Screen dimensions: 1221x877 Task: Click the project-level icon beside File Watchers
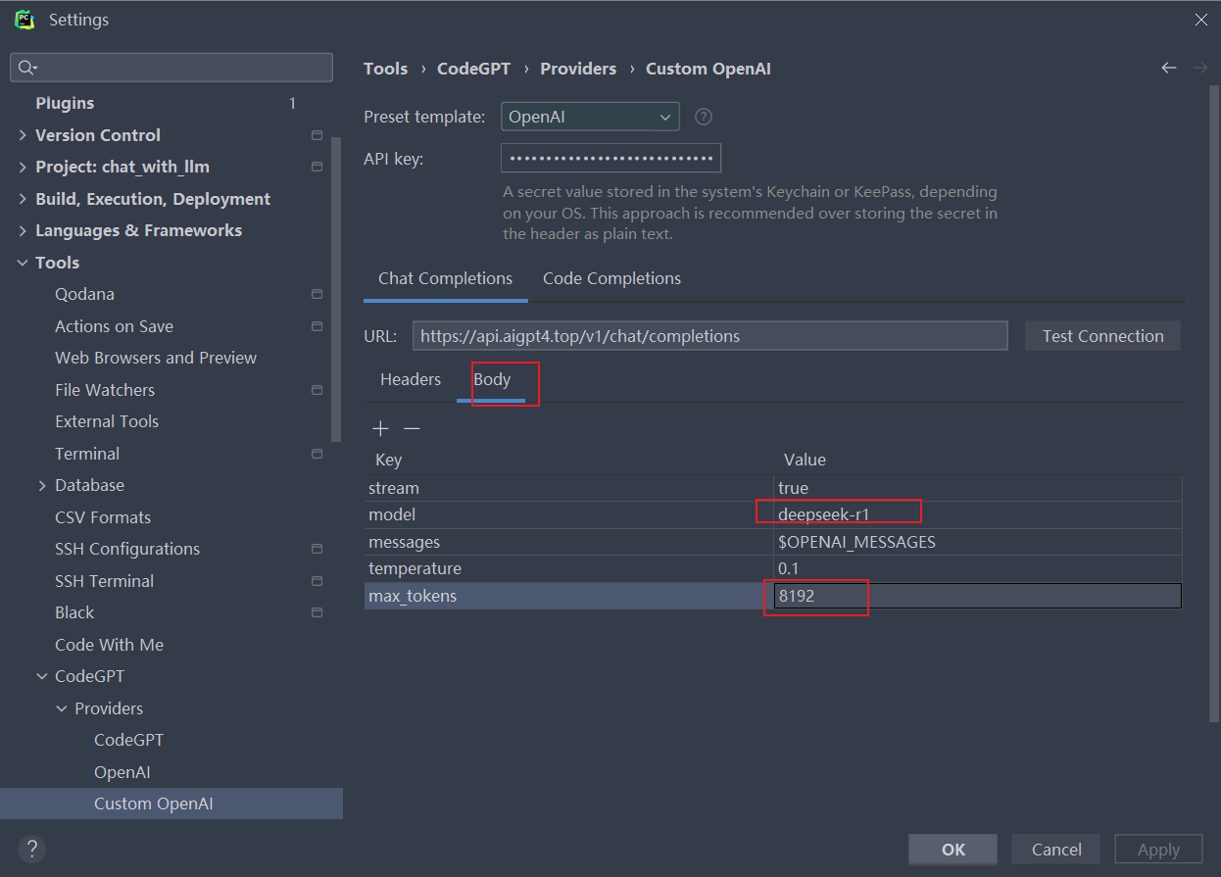point(317,390)
